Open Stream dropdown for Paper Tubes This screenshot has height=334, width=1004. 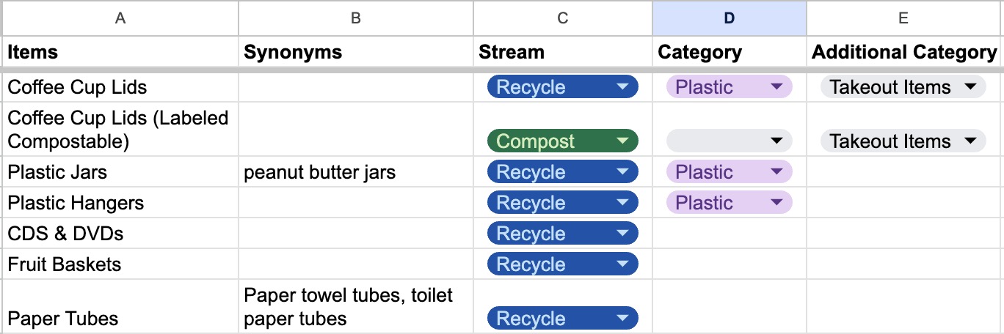pyautogui.click(x=563, y=319)
